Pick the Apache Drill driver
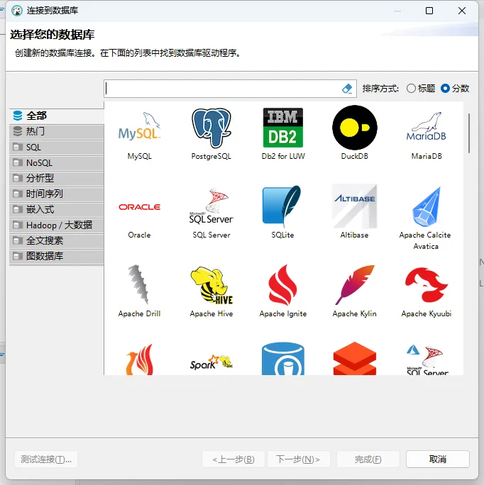The image size is (484, 485). [139, 291]
